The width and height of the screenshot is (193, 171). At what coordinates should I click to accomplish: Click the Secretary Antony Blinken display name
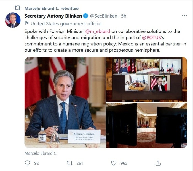tap(53, 16)
